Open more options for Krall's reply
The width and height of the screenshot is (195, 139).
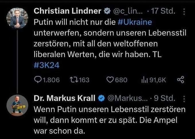(184, 98)
